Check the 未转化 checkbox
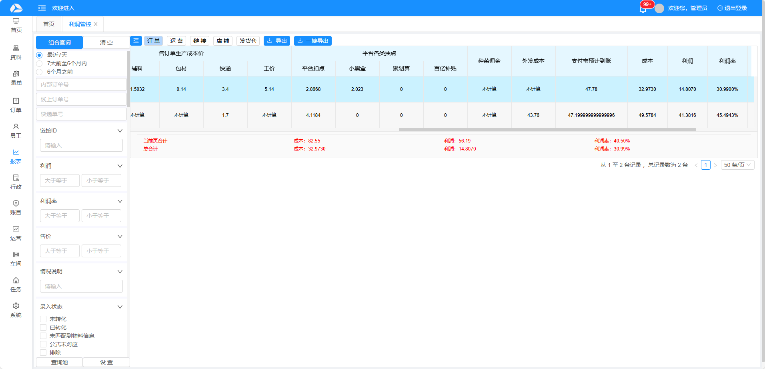 pyautogui.click(x=43, y=319)
